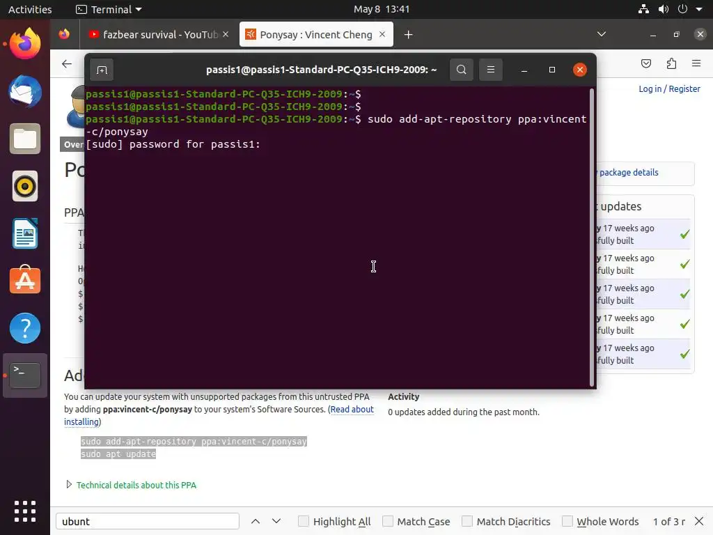The height and width of the screenshot is (535, 713).
Task: Click the bold ppa:vincent-c/ponysay text
Action: pos(148,409)
